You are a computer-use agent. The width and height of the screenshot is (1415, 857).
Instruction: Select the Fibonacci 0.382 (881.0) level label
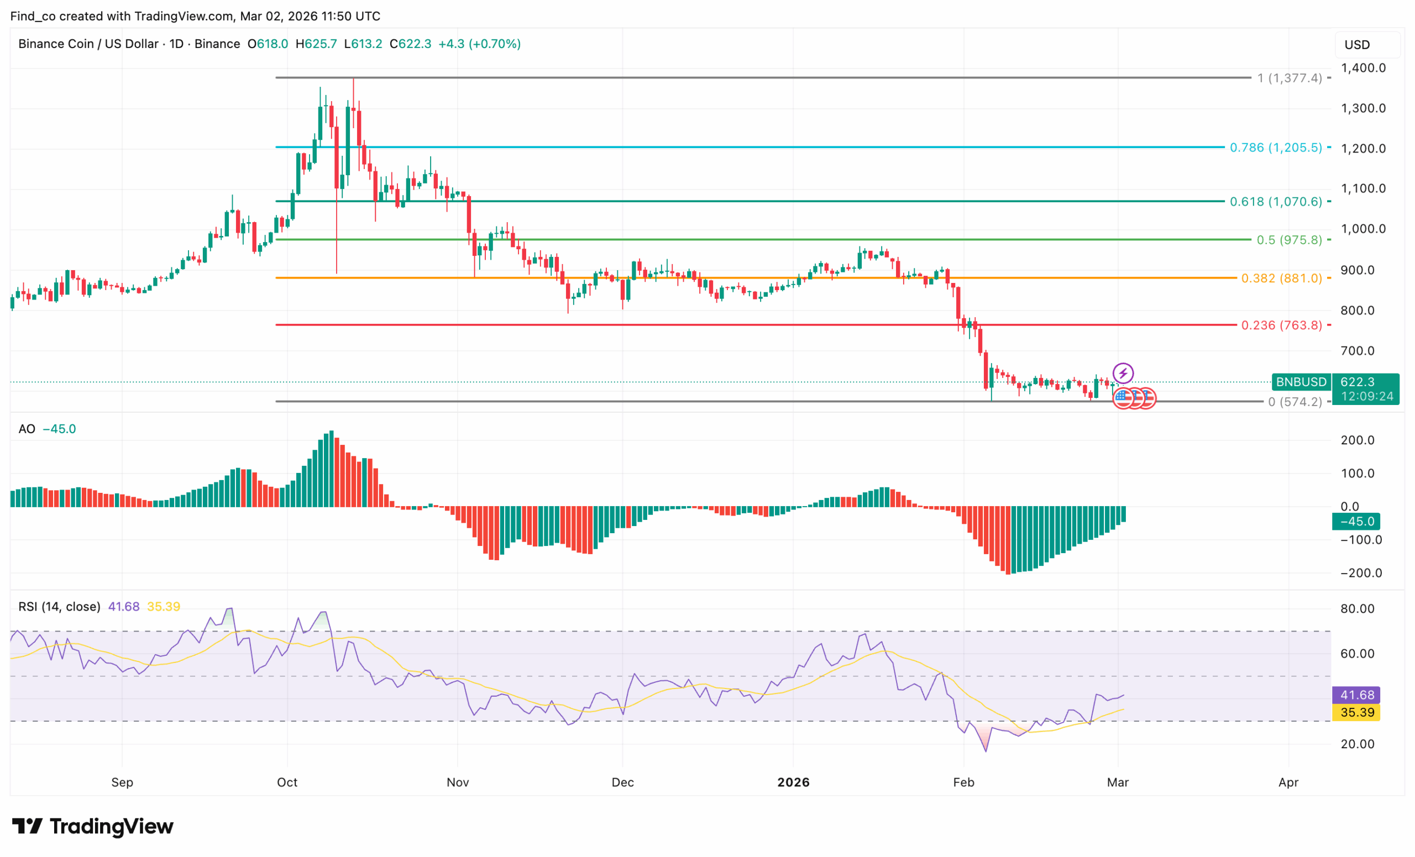(x=1282, y=278)
